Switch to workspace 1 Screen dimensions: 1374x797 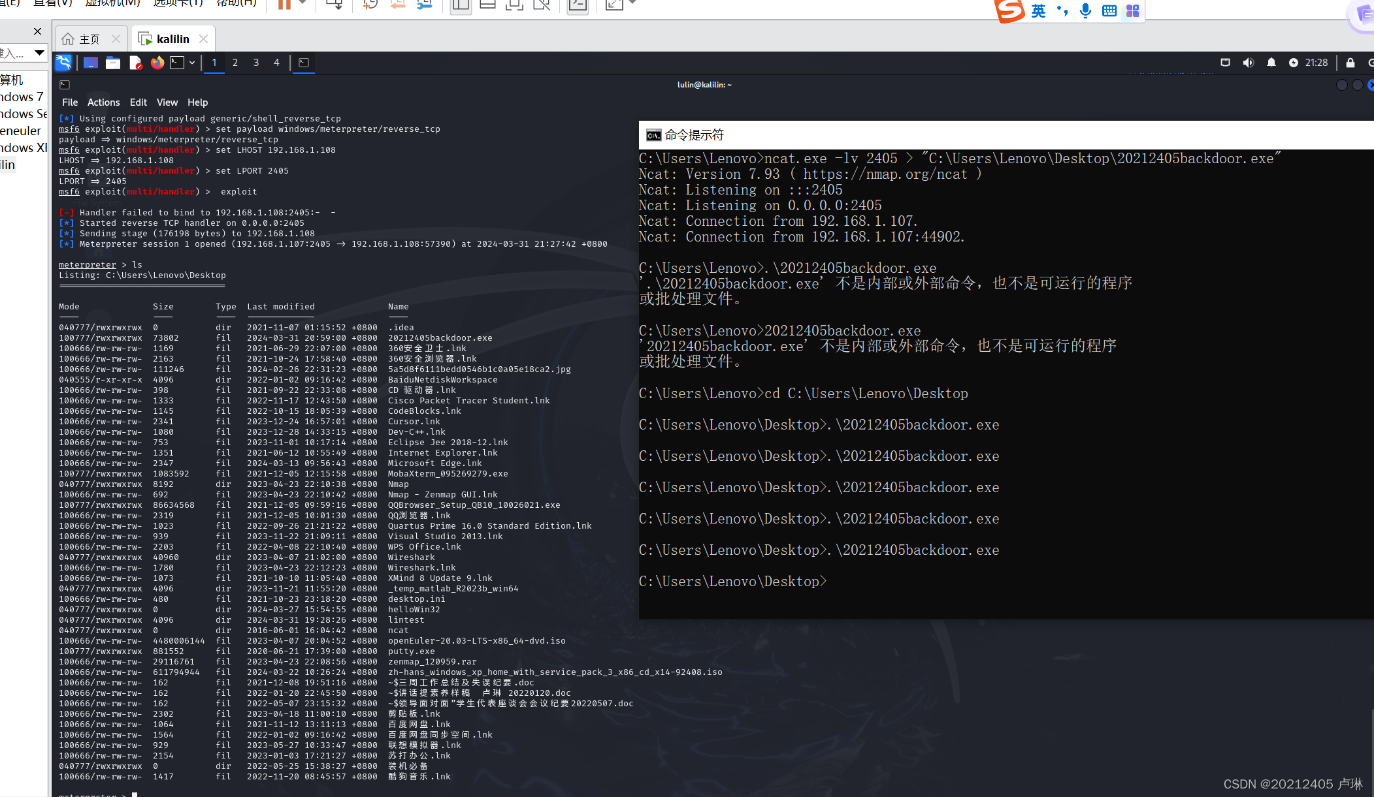click(214, 63)
